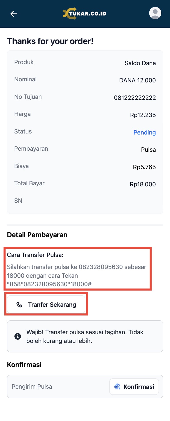Click the Cara Transfer Pulsa heading
170x421 pixels.
(35, 255)
